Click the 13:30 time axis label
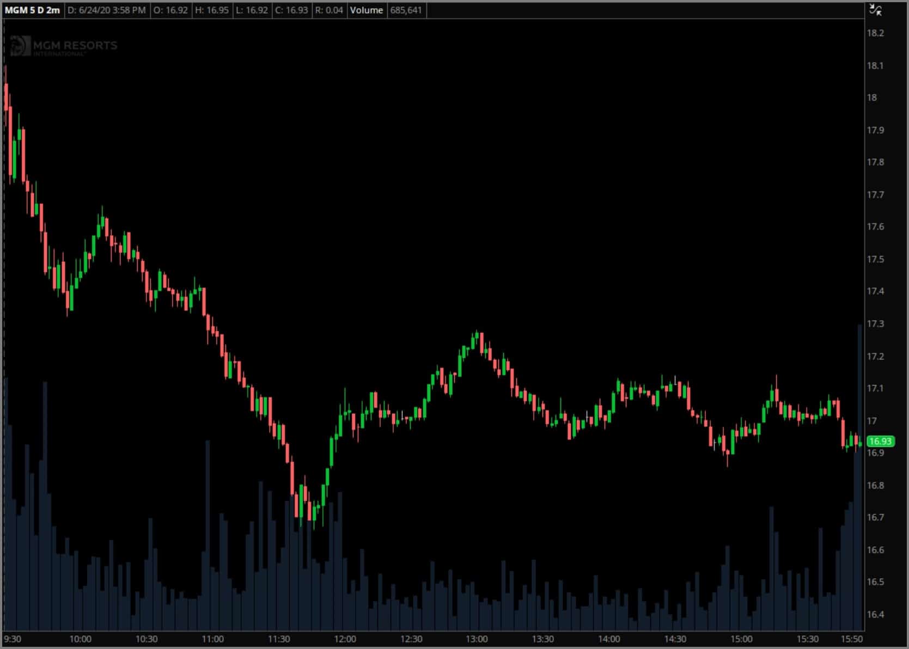 (x=543, y=639)
